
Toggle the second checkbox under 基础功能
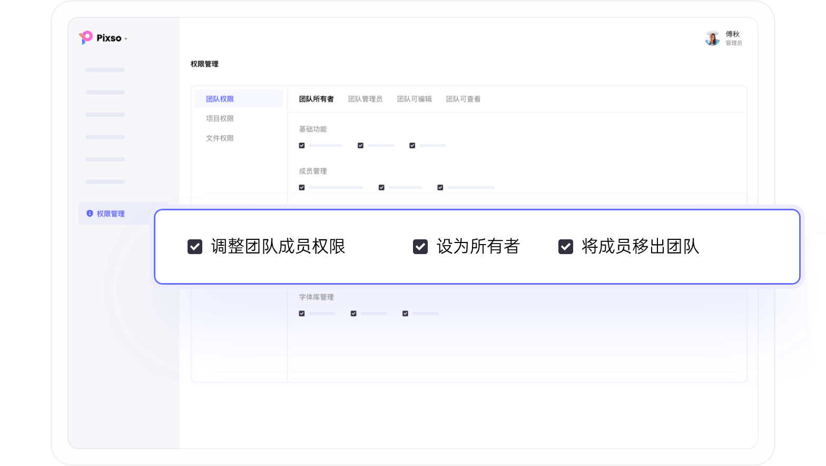point(360,145)
